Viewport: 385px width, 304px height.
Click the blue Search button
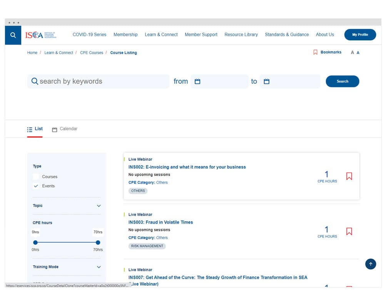(x=342, y=82)
